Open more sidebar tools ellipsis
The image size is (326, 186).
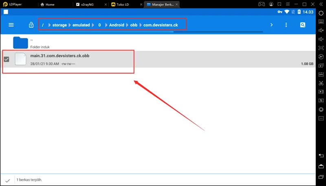coord(321,118)
